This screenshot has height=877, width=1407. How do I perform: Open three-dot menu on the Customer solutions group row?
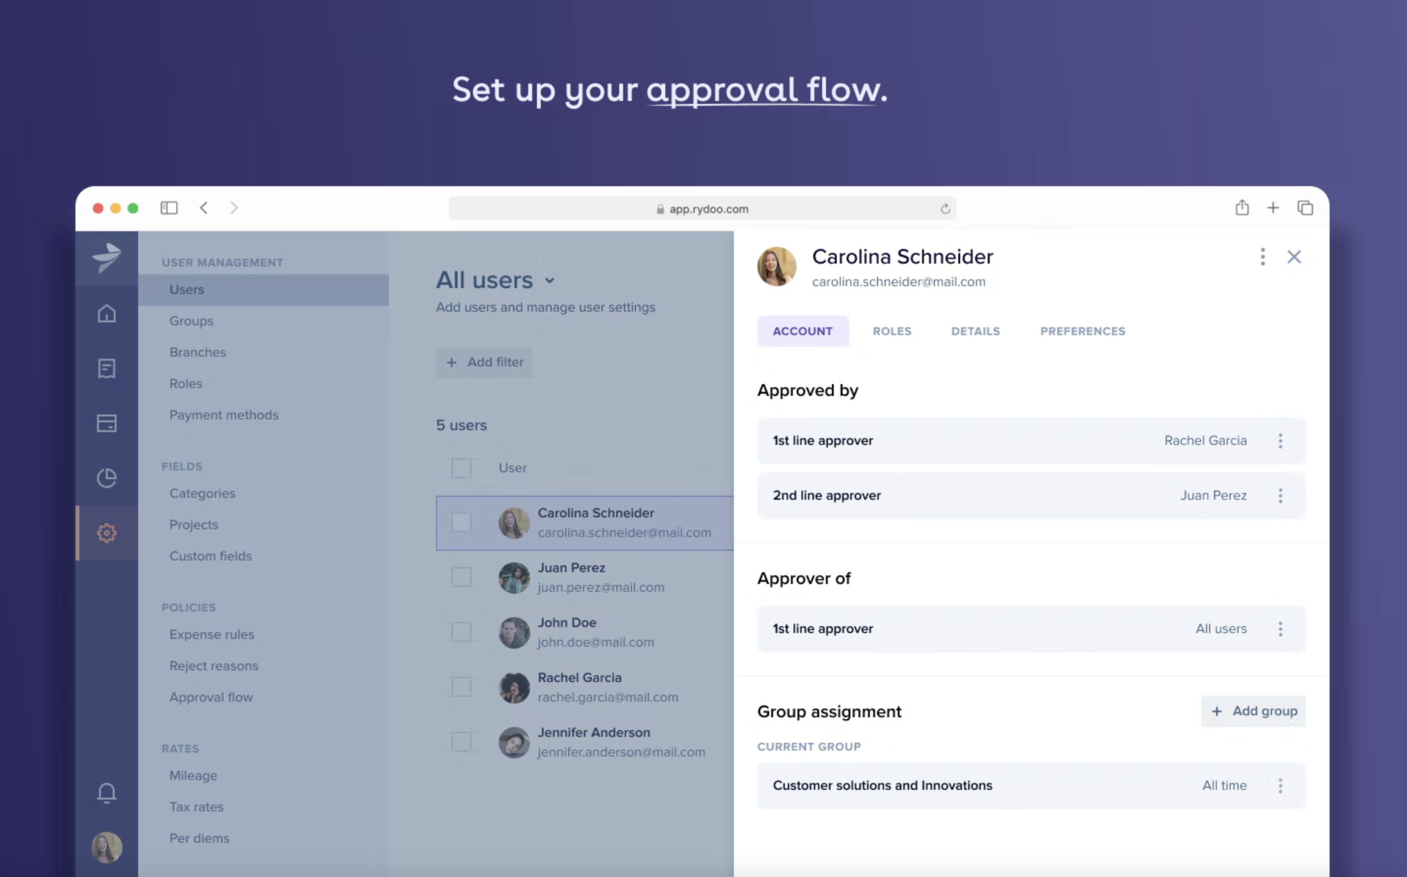click(x=1281, y=786)
